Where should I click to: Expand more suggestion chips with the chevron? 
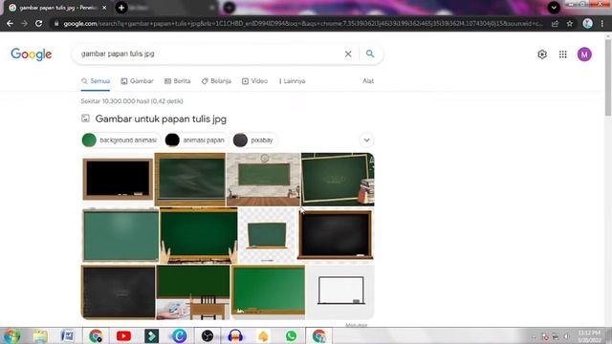366,140
